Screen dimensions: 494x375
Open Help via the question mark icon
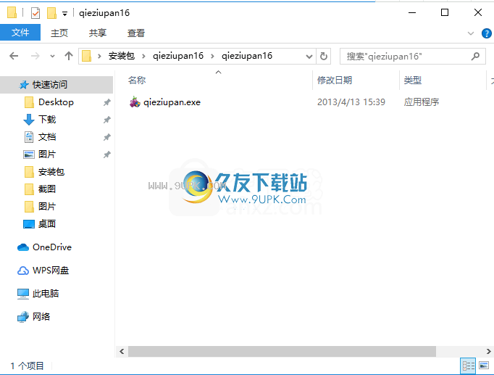(x=487, y=33)
